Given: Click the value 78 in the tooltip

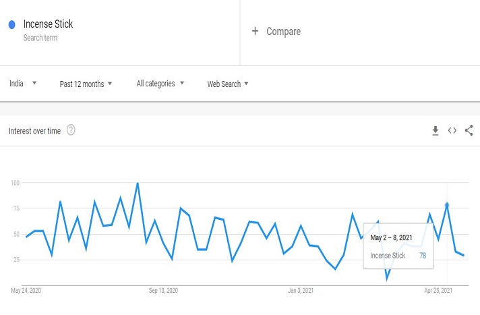Looking at the screenshot, I should click(422, 256).
